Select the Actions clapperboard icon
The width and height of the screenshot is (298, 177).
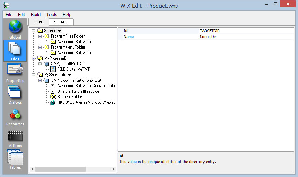pyautogui.click(x=15, y=135)
